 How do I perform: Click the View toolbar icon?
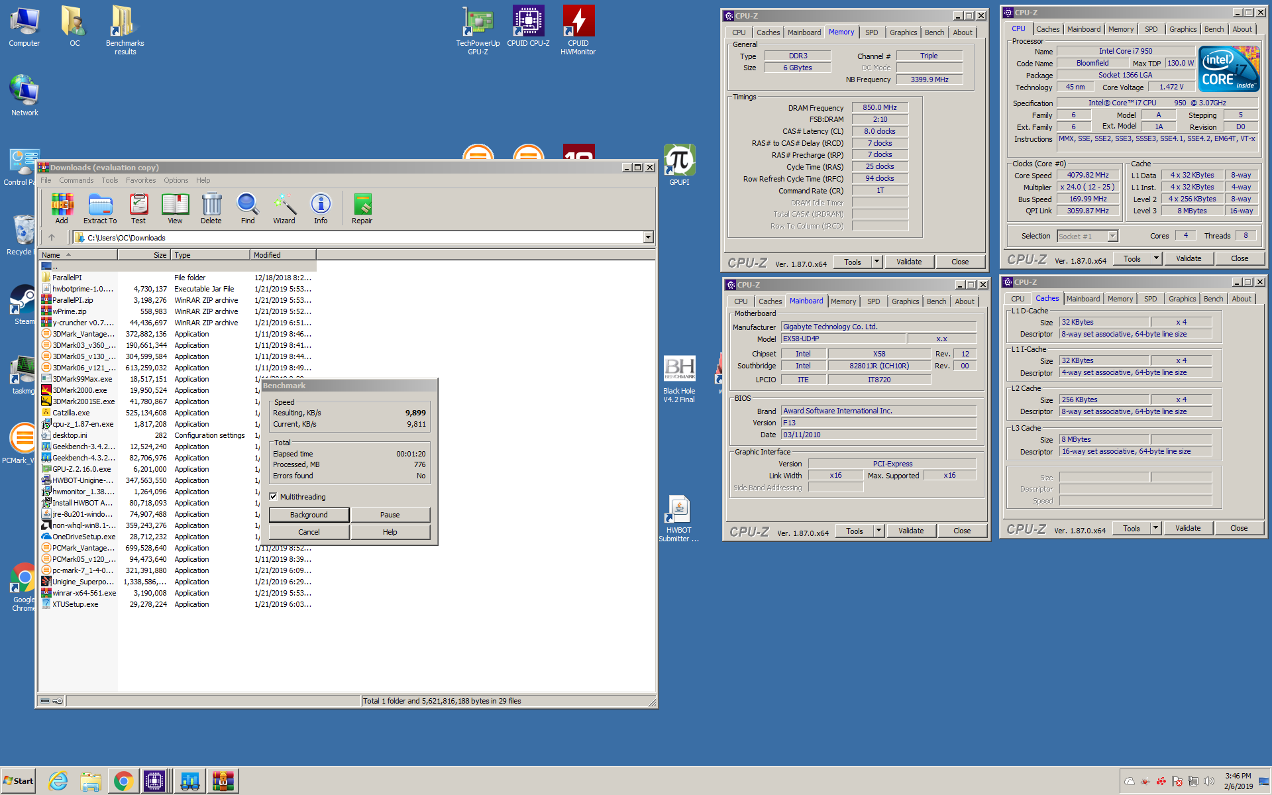[175, 209]
